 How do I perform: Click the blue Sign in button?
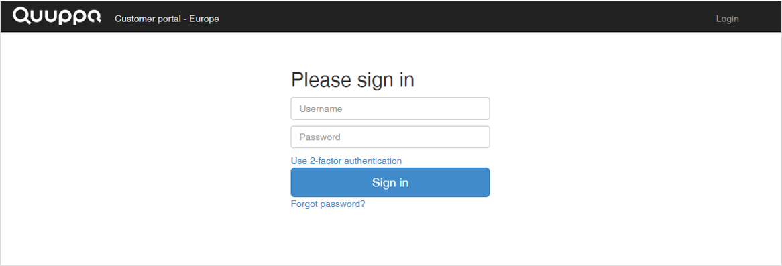click(x=390, y=182)
